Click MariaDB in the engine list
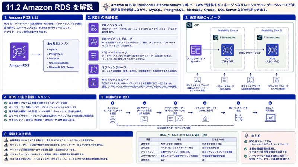Screen dimensions: 298x167 54,59
